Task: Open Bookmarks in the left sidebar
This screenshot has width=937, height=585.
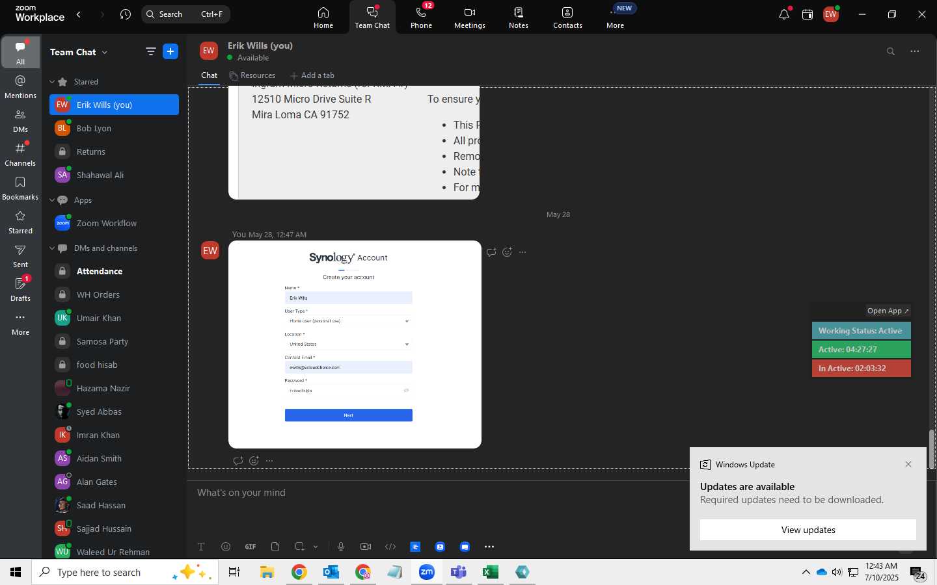Action: (x=20, y=188)
